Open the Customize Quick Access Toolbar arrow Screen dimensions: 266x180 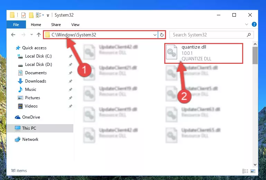(x=48, y=16)
